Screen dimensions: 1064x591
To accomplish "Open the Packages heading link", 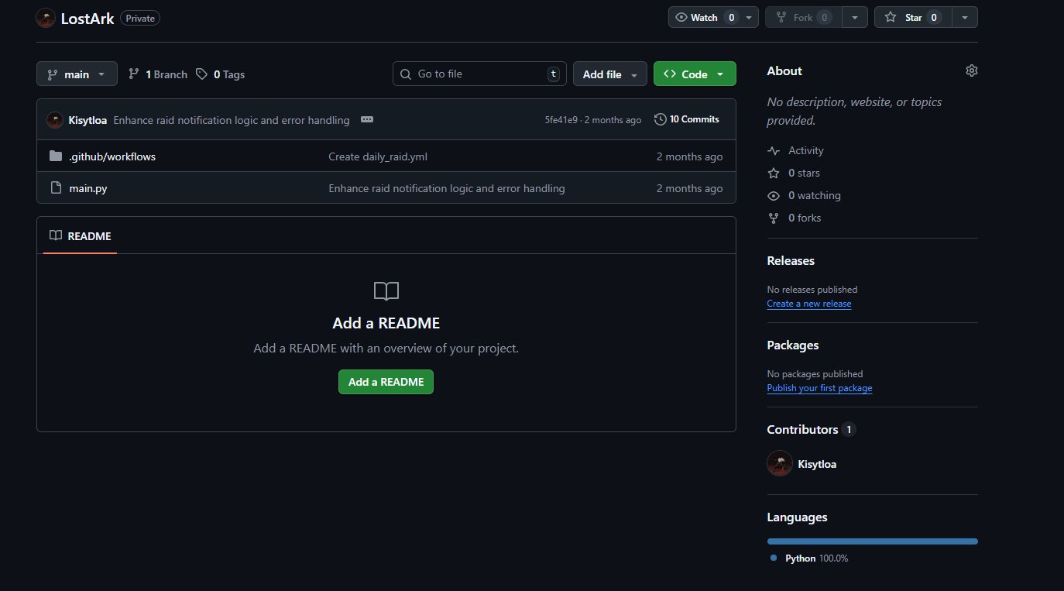I will point(793,345).
